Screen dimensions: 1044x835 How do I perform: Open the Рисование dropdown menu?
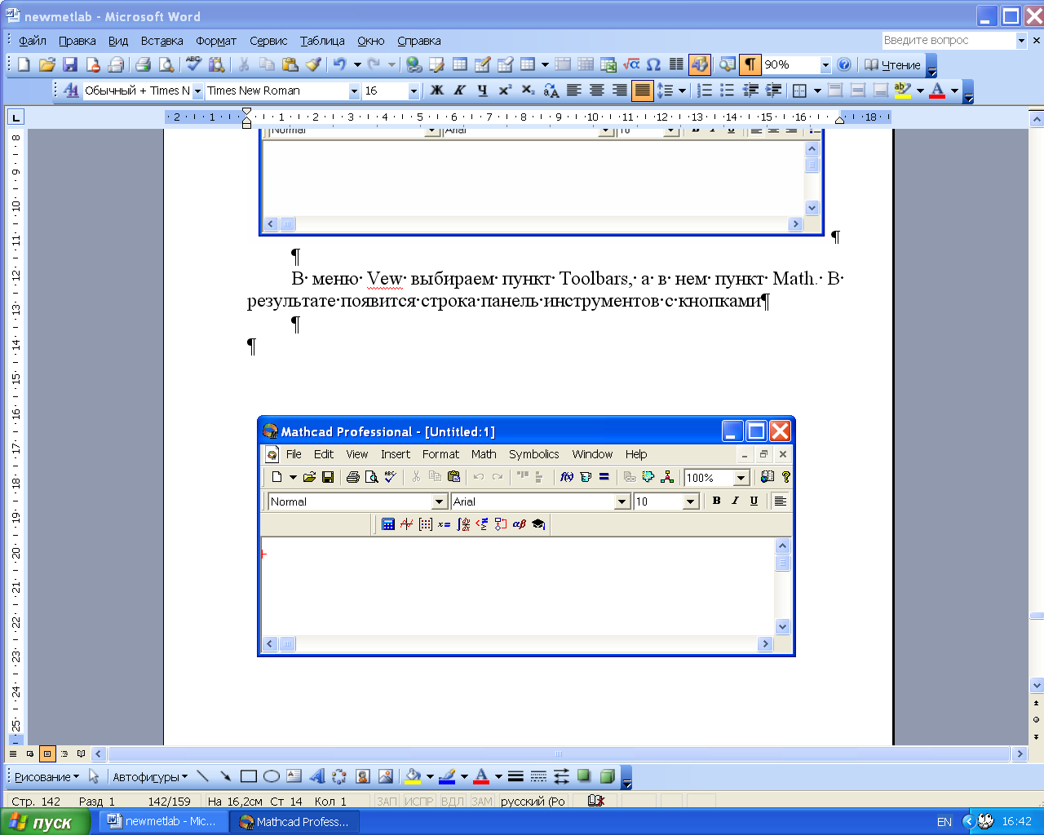tap(46, 777)
